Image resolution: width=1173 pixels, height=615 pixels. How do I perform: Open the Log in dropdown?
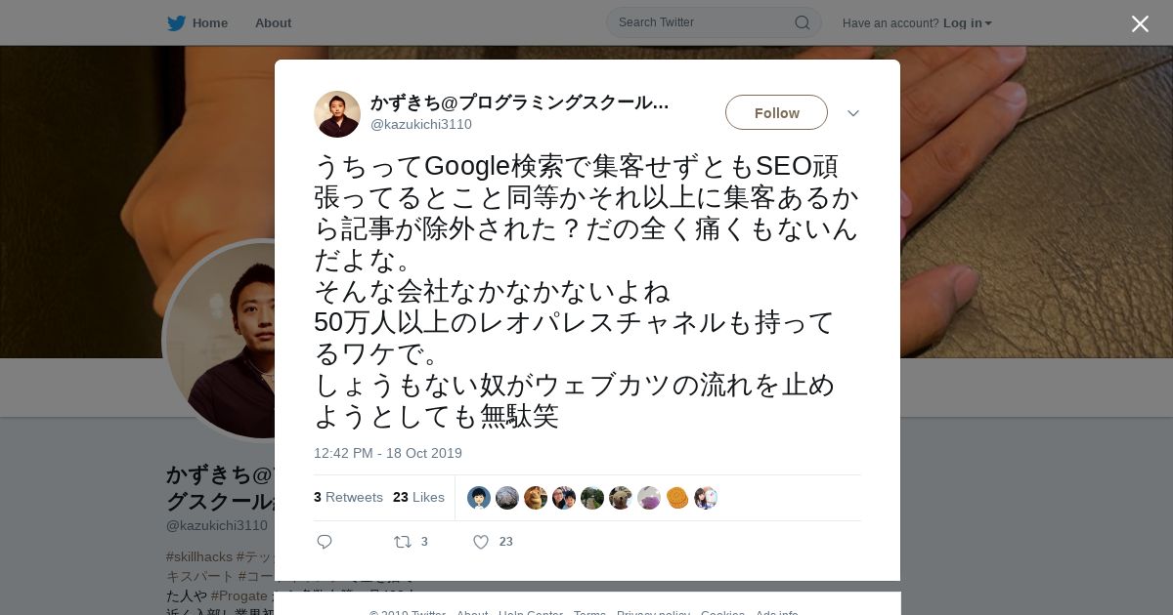(968, 23)
